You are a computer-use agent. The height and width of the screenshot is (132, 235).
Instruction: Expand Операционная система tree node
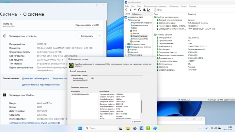pos(126,47)
